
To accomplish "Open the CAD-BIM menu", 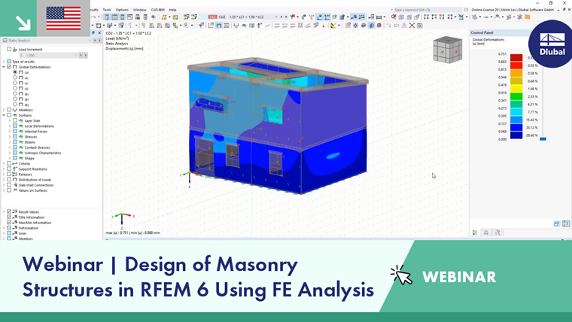I will click(157, 10).
